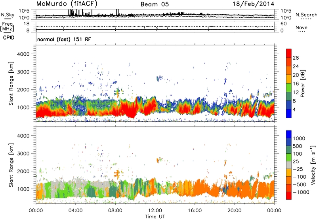This screenshot has width=317, height=219.
Task: Pick the gray -25 to 25 velocity swatch
Action: point(289,165)
